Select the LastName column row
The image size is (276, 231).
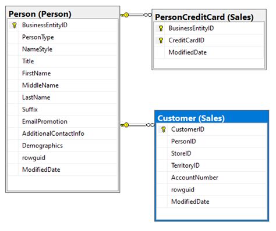(63, 98)
